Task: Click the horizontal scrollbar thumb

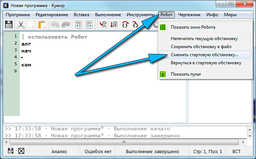Action: coord(124,142)
